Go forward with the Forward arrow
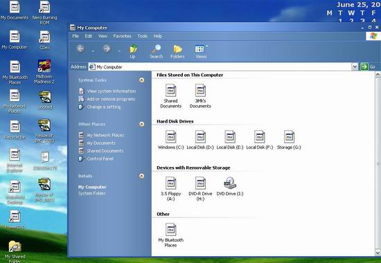 click(107, 49)
